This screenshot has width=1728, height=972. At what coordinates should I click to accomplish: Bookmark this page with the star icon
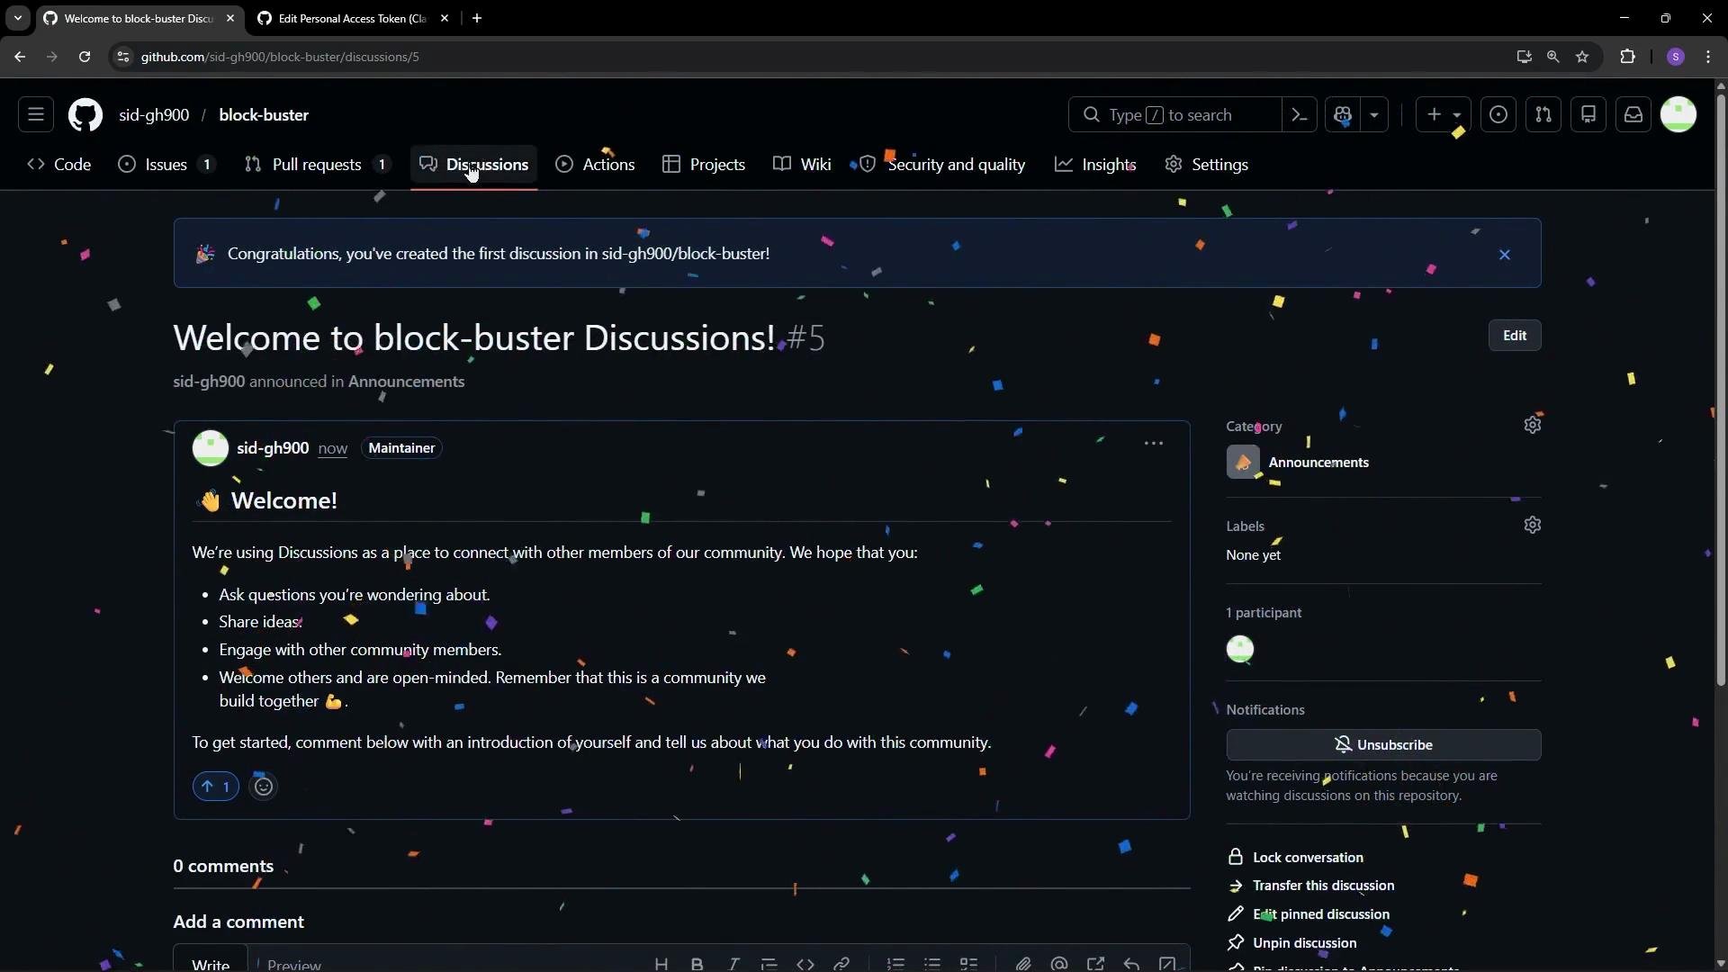point(1582,57)
